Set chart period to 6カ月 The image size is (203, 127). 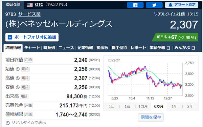click(159, 106)
